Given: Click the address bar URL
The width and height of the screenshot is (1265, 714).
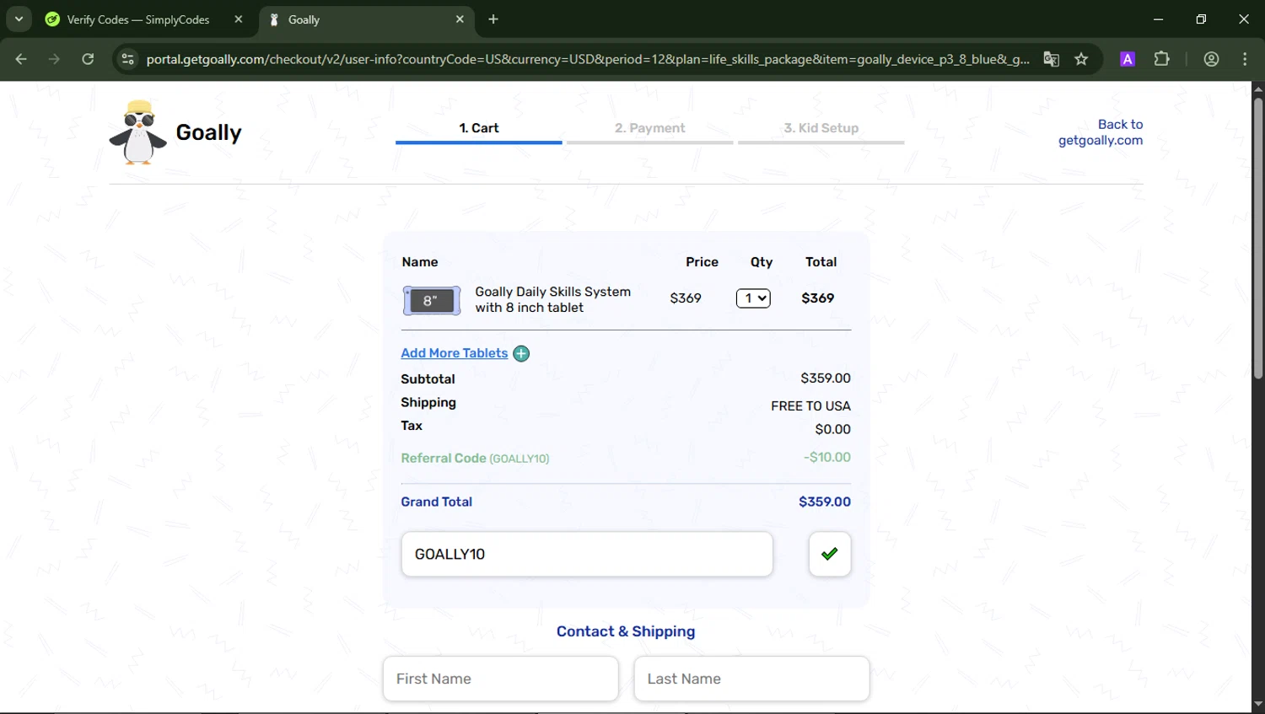Looking at the screenshot, I should coord(588,59).
